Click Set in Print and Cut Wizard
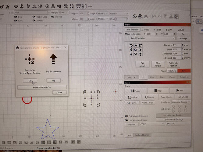This screenshot has height=152, width=203. point(30,81)
